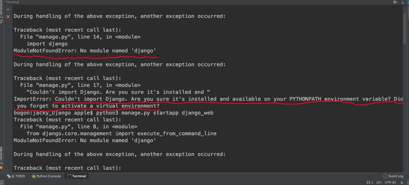
Task: Click the 22:1 cursor position indicator
Action: coord(370,183)
